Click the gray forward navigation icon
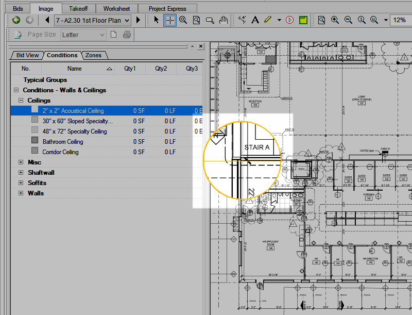This screenshot has height=315, width=412. (29, 20)
